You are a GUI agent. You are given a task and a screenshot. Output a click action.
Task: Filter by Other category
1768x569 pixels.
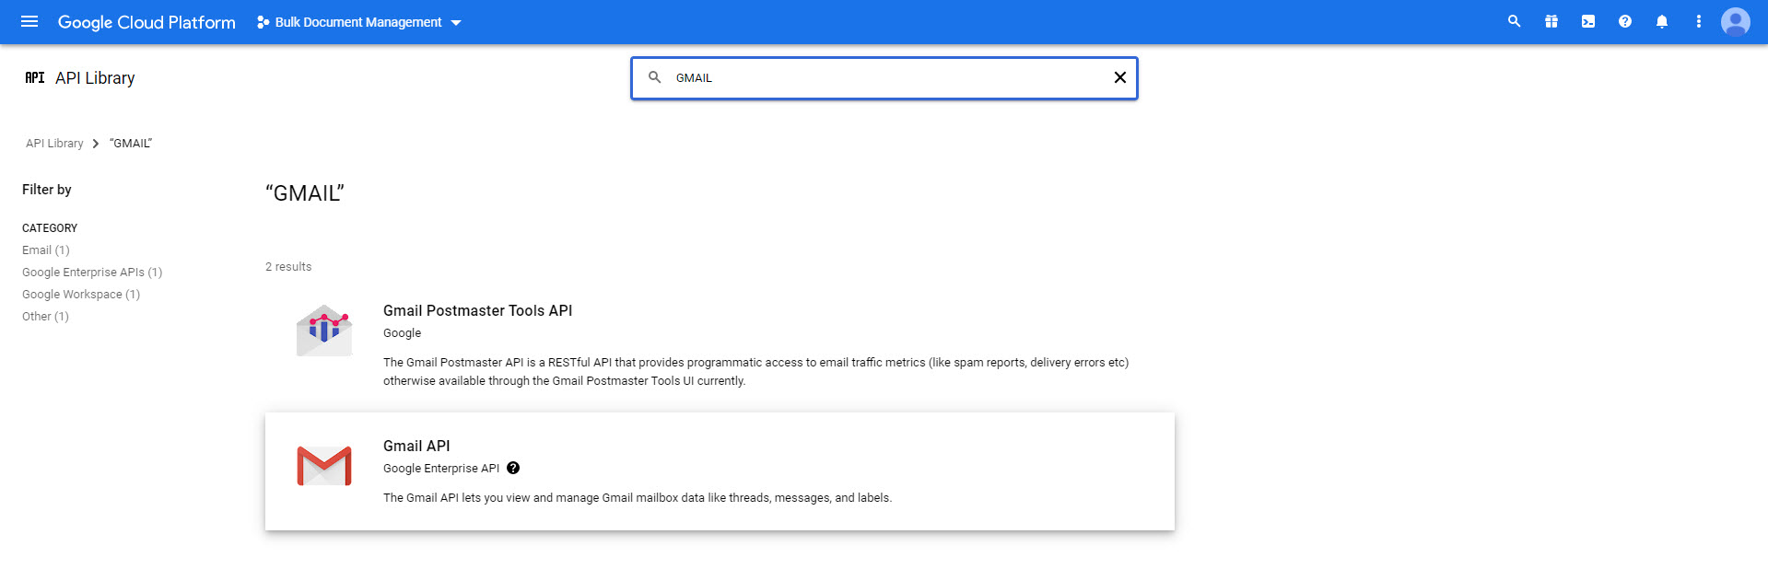coord(45,317)
